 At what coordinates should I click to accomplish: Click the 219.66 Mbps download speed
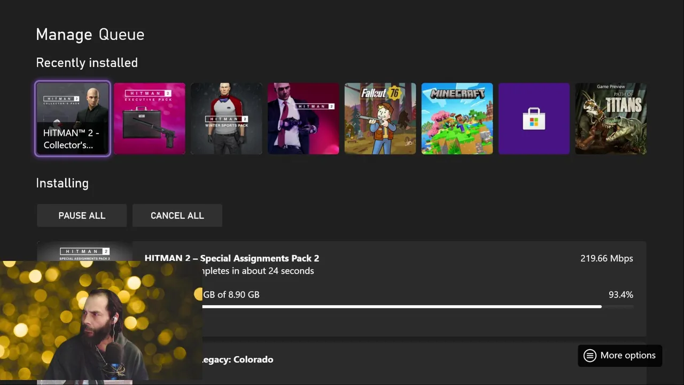(x=607, y=258)
